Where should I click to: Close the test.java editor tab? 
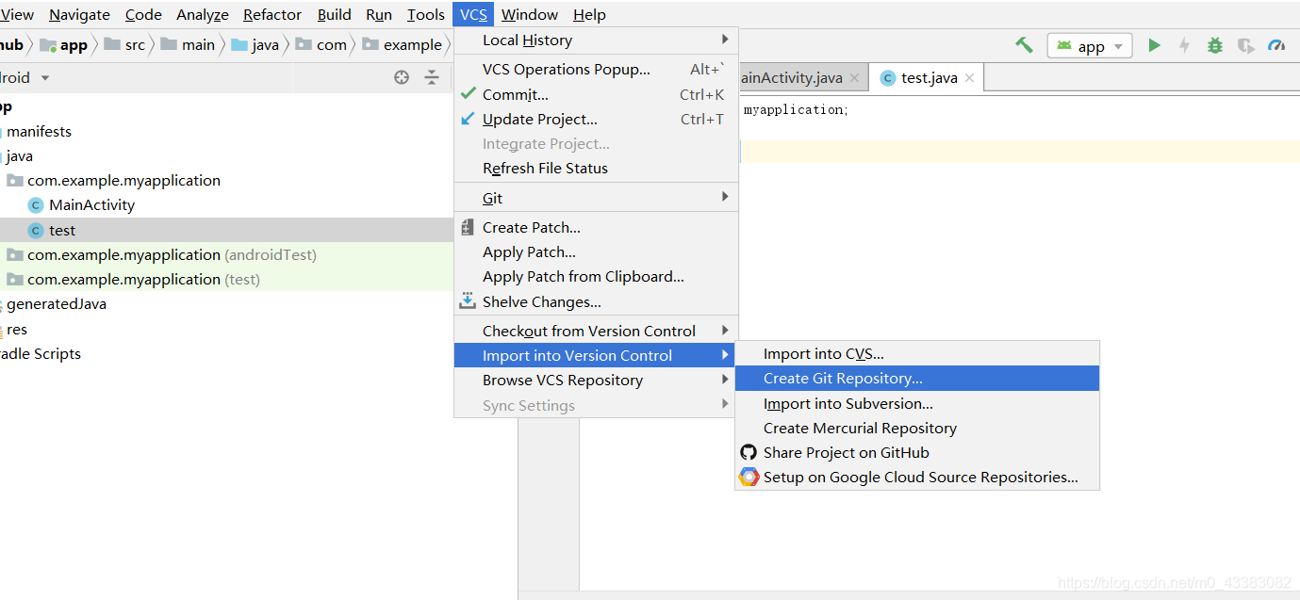[x=969, y=78]
